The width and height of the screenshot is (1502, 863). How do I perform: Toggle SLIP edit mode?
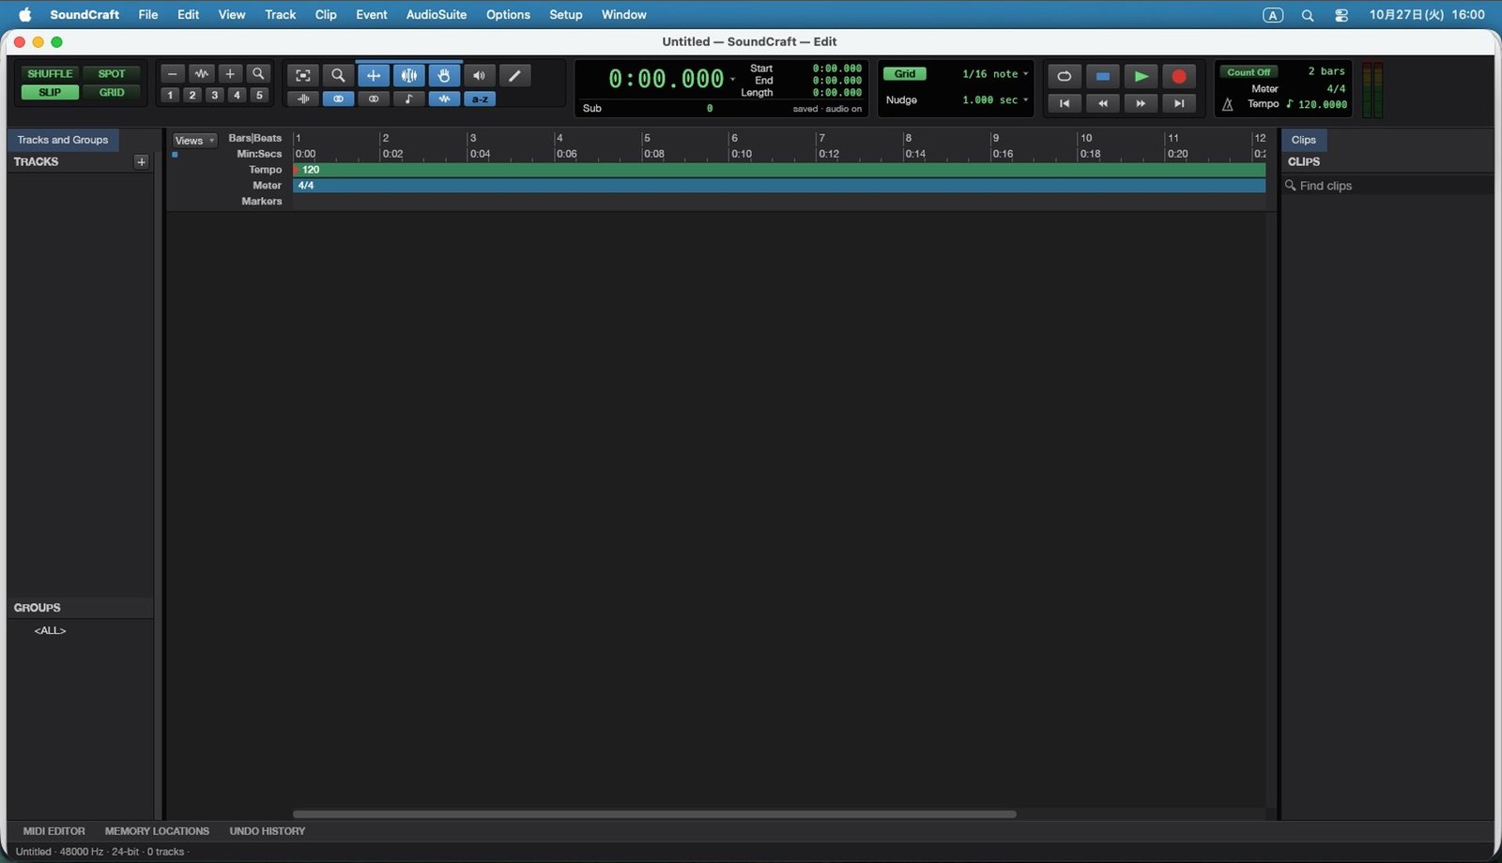pos(50,92)
